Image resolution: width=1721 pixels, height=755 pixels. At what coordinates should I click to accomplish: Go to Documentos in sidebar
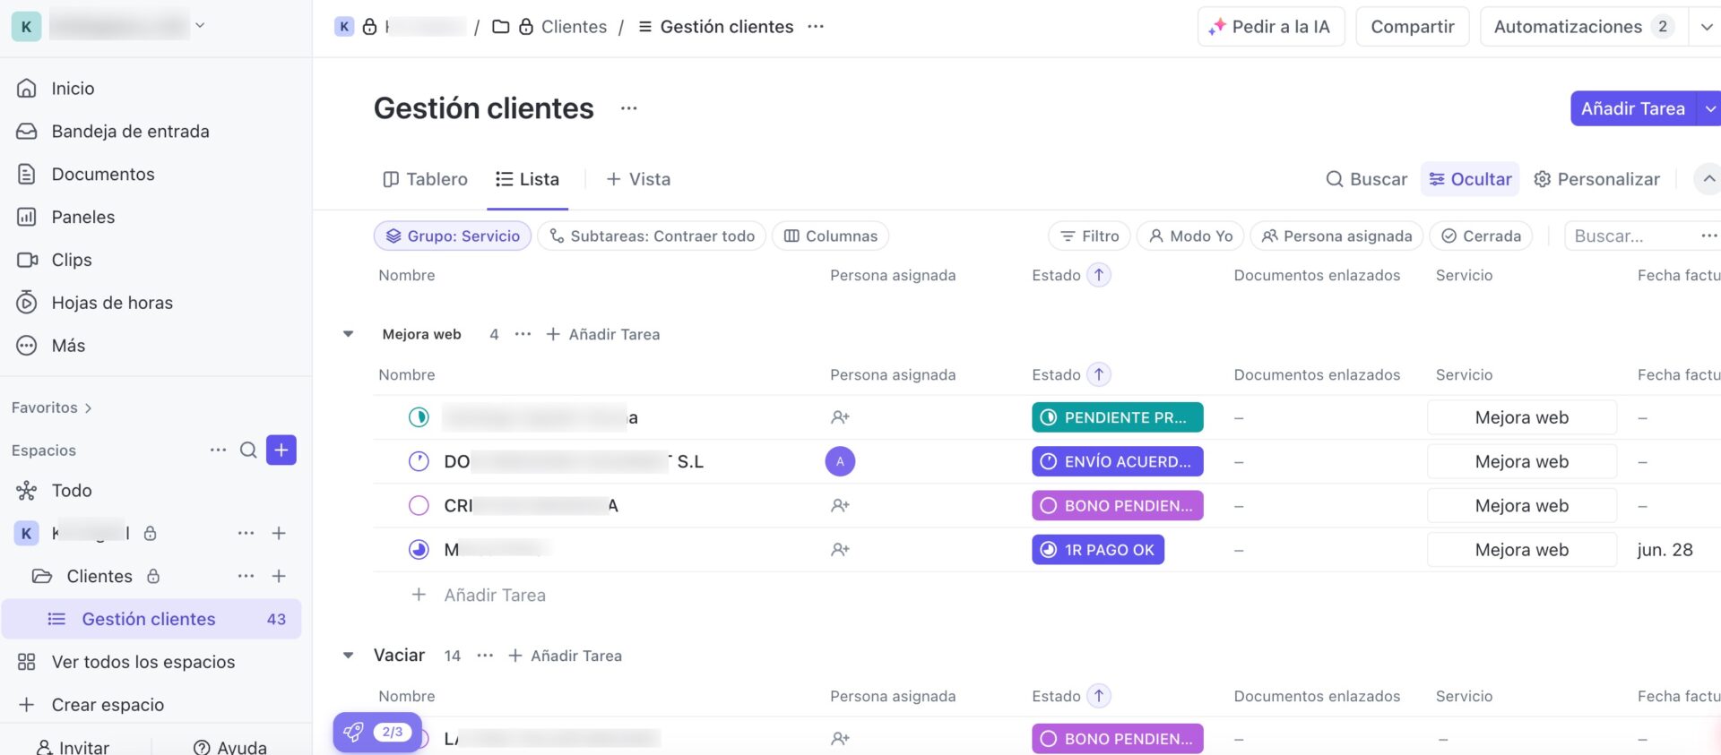[x=85, y=174]
